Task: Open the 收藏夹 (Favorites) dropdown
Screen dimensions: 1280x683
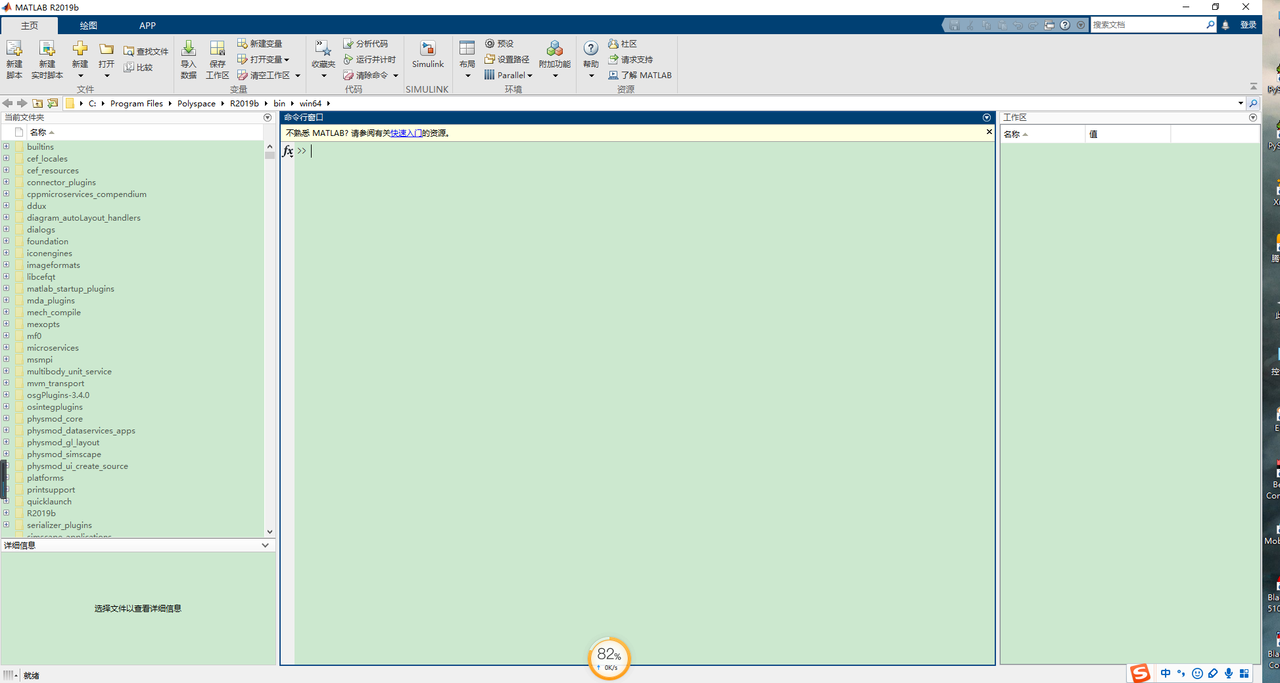Action: (323, 76)
